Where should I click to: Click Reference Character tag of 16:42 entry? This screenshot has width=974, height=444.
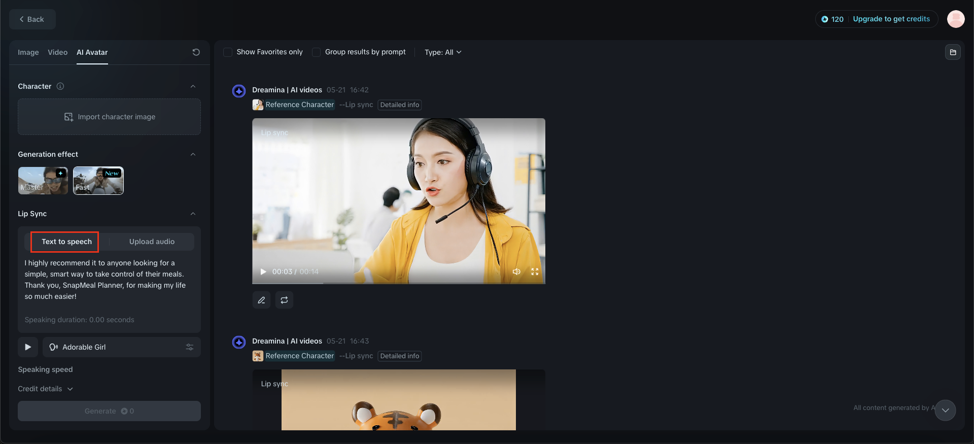[300, 105]
